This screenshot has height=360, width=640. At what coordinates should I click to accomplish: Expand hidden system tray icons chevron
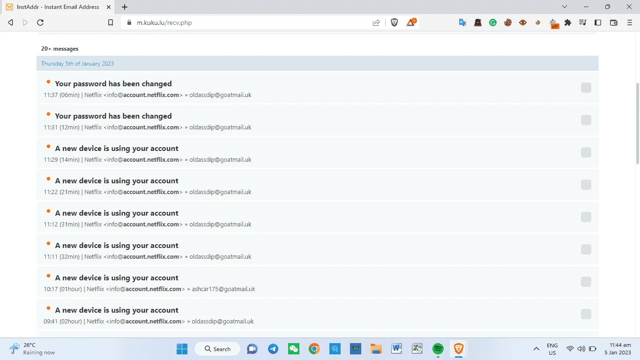pyautogui.click(x=536, y=349)
